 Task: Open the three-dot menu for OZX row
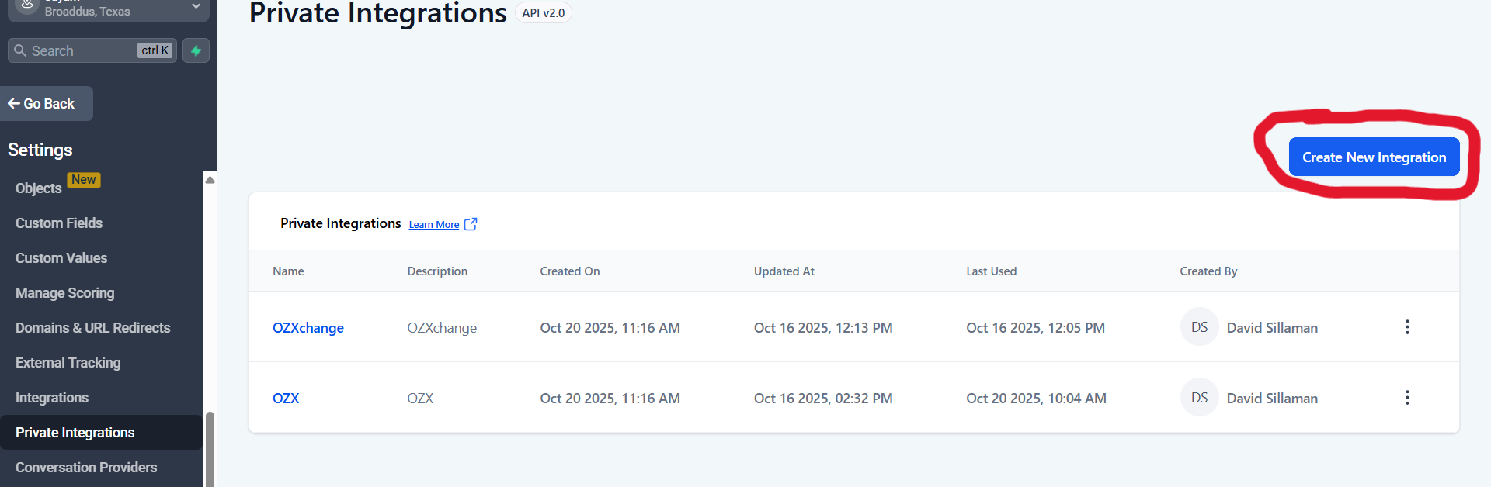pos(1406,398)
